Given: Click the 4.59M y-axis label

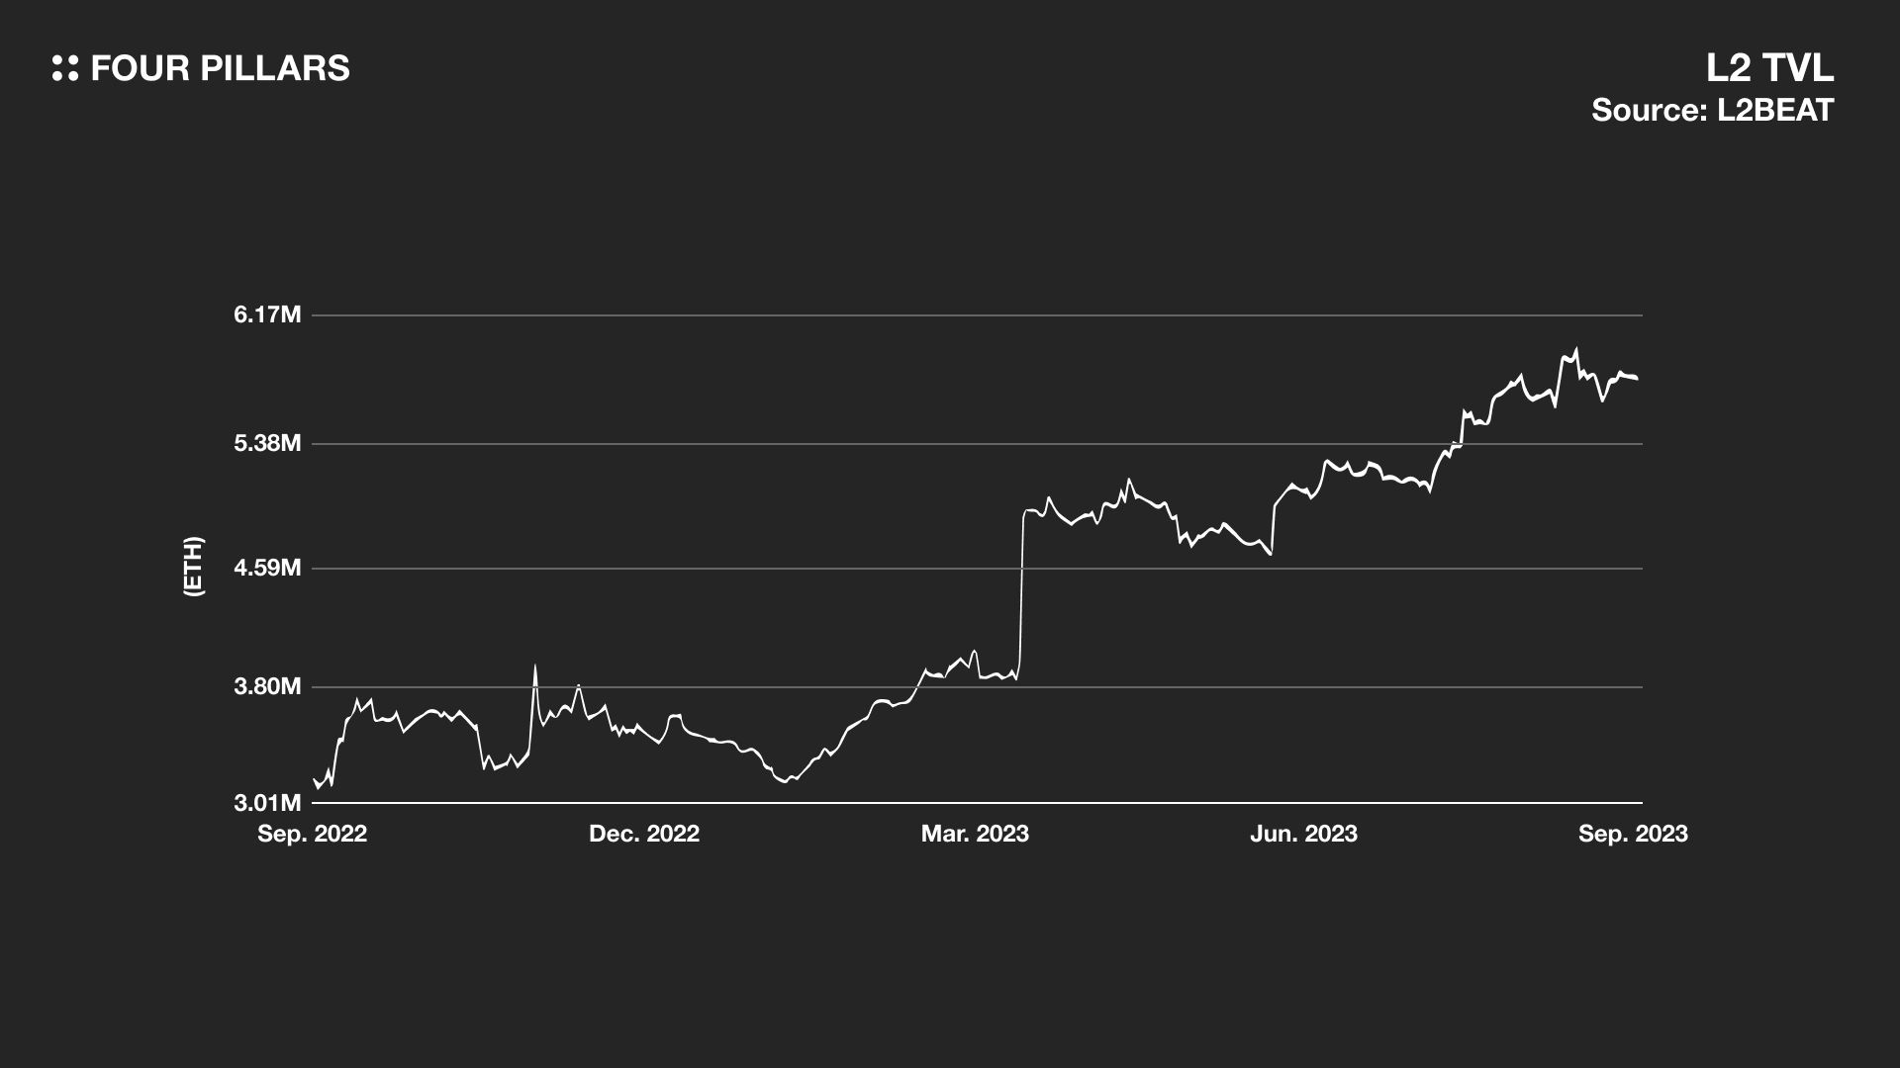Looking at the screenshot, I should click(267, 568).
